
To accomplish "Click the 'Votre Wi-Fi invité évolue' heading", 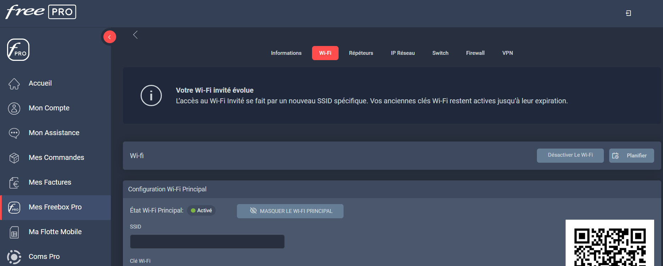I will click(x=215, y=90).
